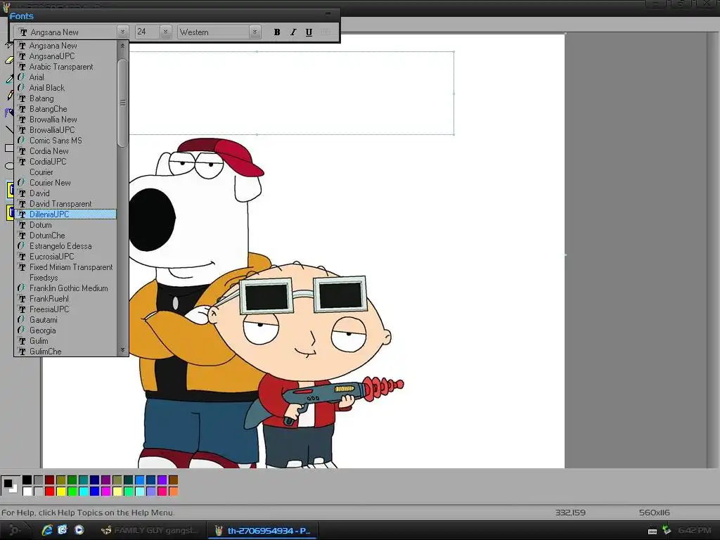Toggle Italic in the Fonts toolbar
Image resolution: width=720 pixels, height=540 pixels.
pos(293,32)
